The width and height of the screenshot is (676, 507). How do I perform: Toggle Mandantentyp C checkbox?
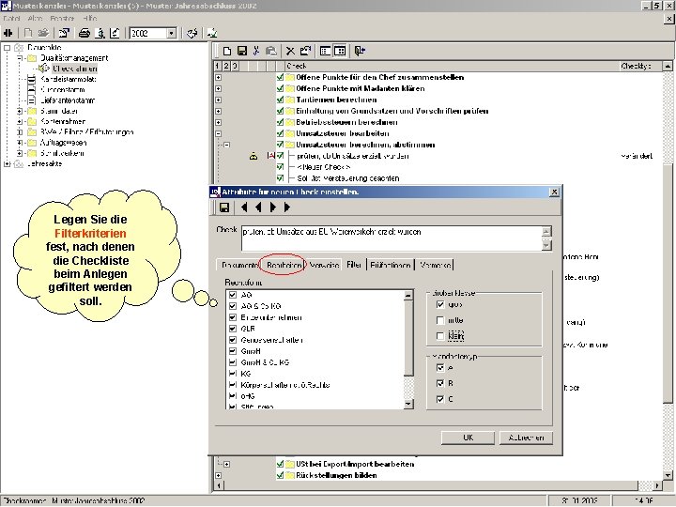pyautogui.click(x=440, y=399)
